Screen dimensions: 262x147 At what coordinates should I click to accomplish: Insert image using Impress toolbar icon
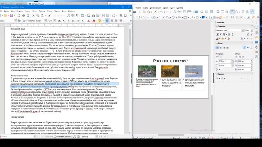pos(218,12)
